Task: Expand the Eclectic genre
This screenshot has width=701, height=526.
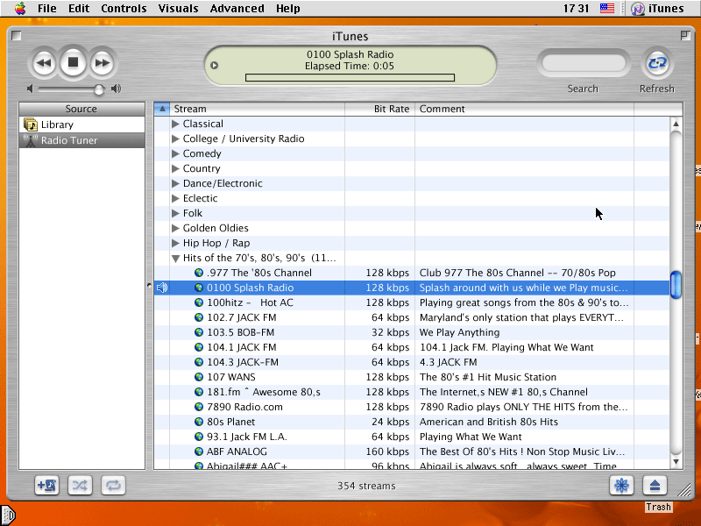Action: click(175, 198)
